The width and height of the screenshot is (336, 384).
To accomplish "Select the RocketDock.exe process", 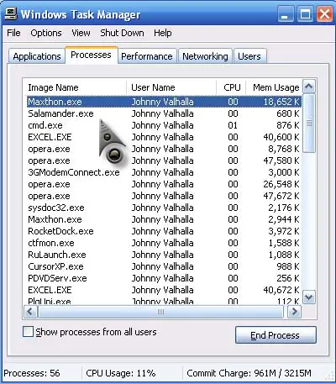I will (164, 231).
